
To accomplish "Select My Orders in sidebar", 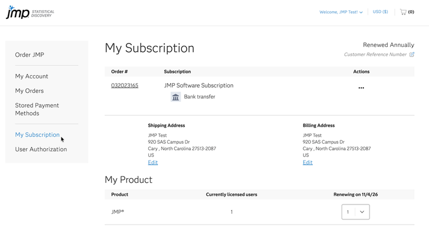I will [x=29, y=91].
